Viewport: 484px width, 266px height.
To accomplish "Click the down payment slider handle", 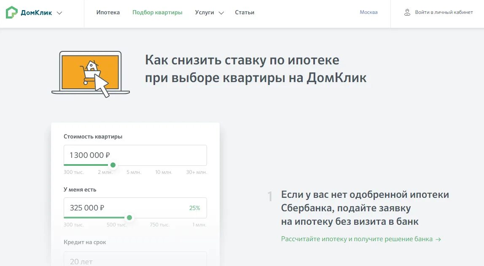I will [129, 218].
